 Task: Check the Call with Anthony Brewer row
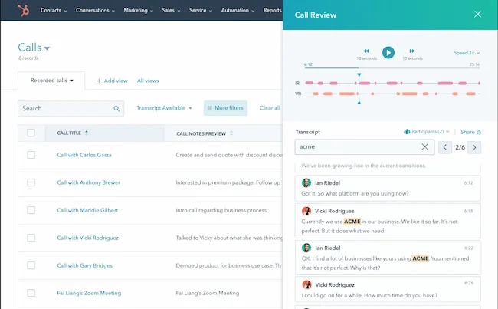coord(31,182)
